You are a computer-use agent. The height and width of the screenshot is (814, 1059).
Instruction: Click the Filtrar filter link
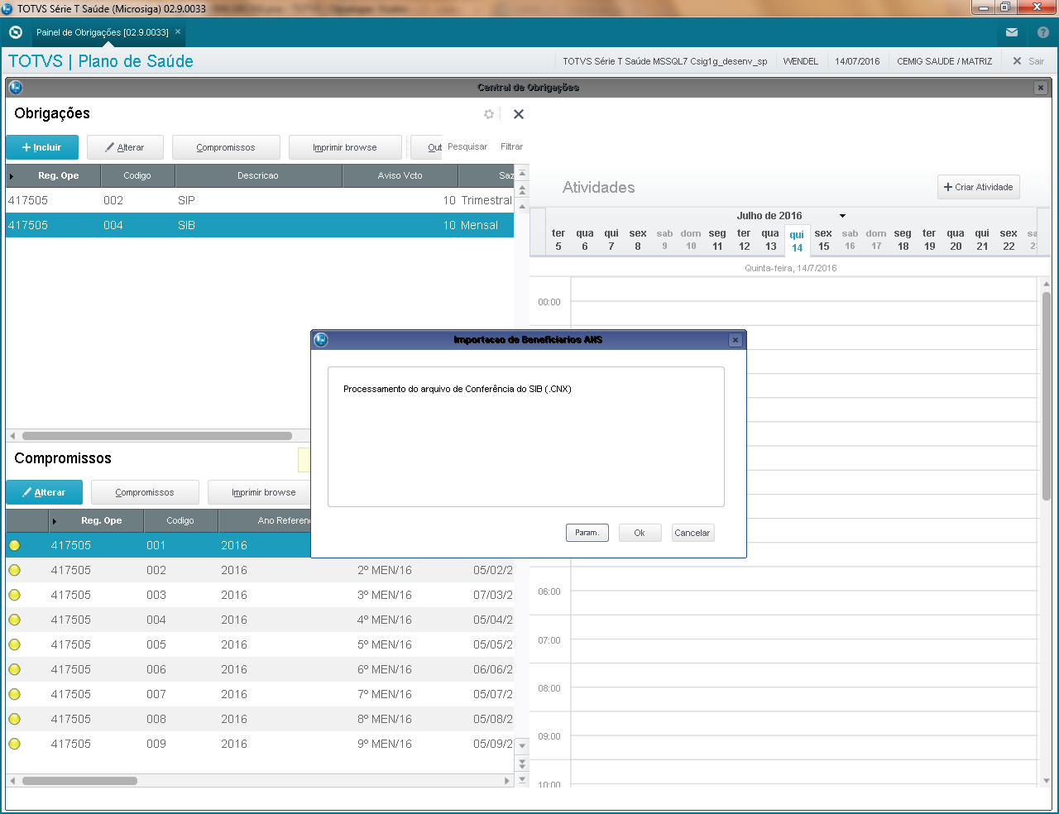511,146
